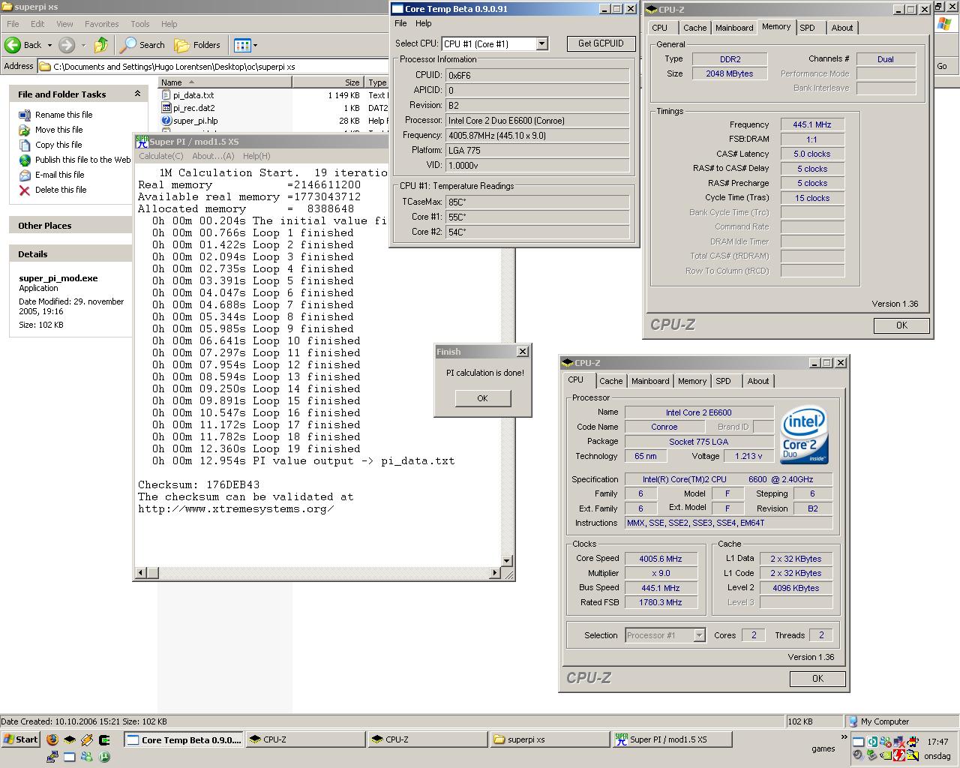Switch to Super PI / mod1.5 XS taskbar button

click(x=671, y=739)
